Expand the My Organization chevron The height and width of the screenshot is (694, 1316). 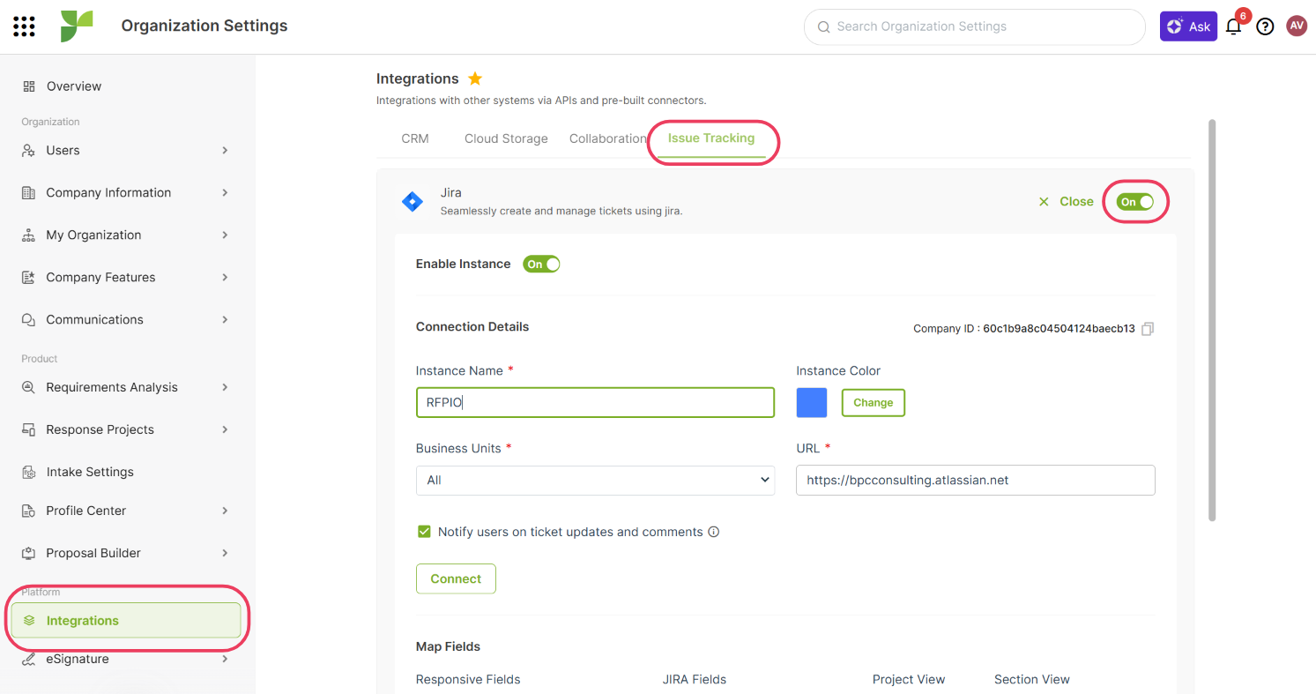tap(226, 235)
